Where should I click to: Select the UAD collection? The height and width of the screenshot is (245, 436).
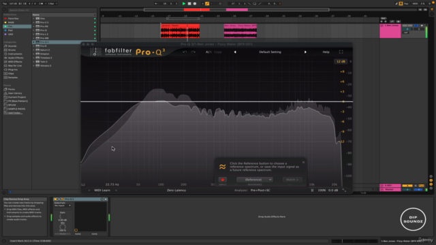pos(11,34)
